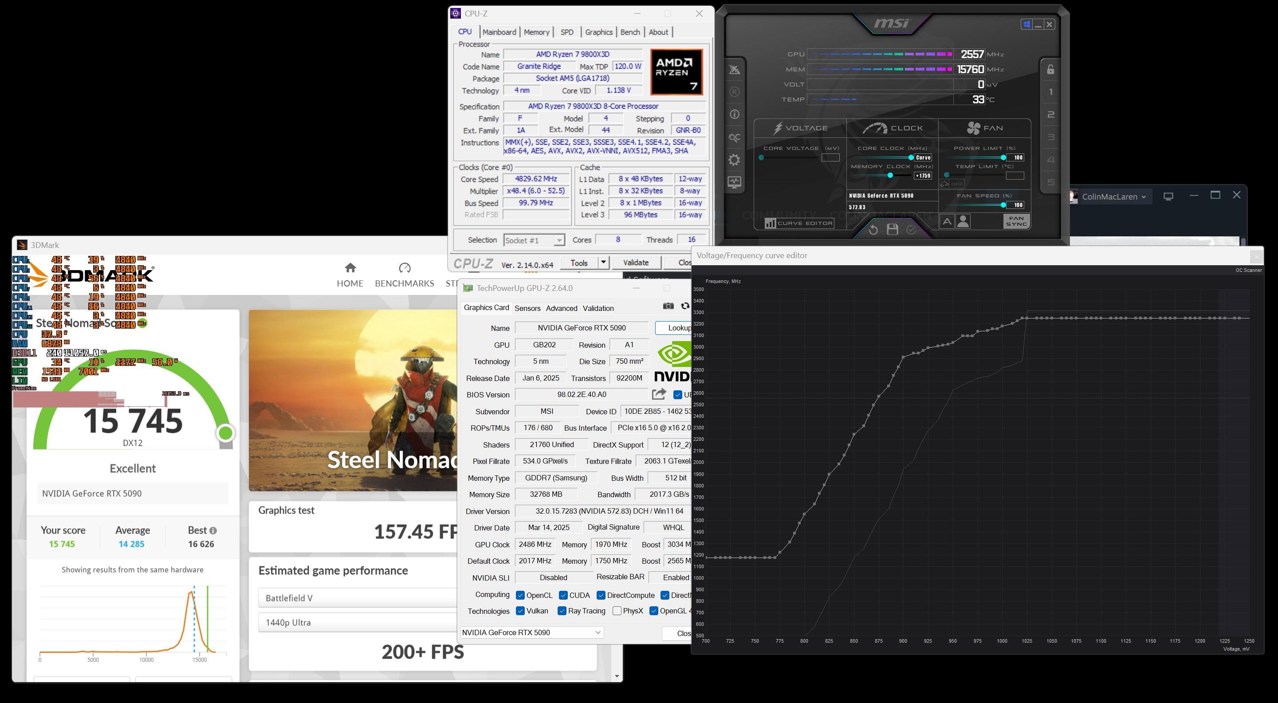1278x703 pixels.
Task: Click the OC Scanner icon in Afterburner sidebar
Action: point(734,137)
